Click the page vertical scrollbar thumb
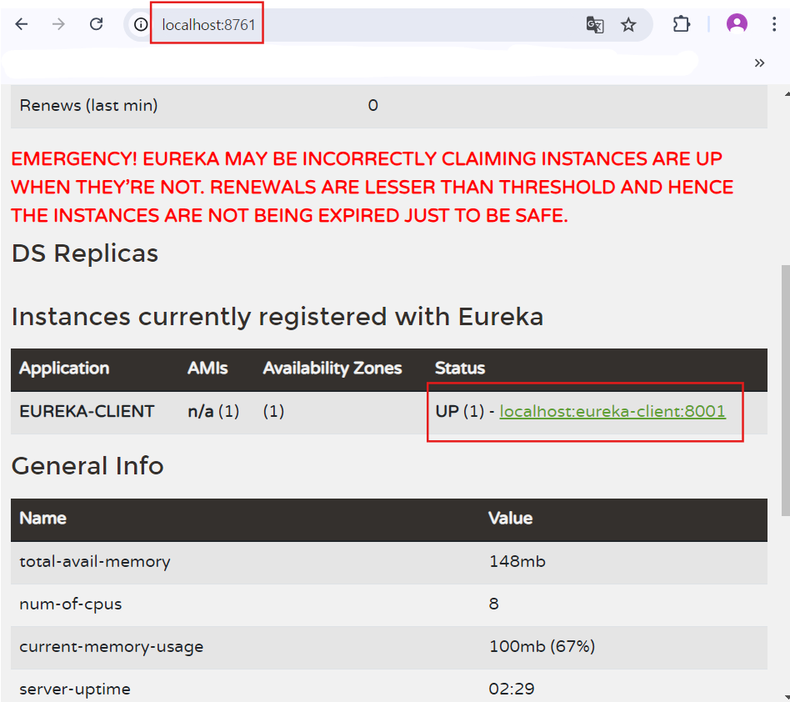Viewport: 790px width, 702px height. click(786, 390)
